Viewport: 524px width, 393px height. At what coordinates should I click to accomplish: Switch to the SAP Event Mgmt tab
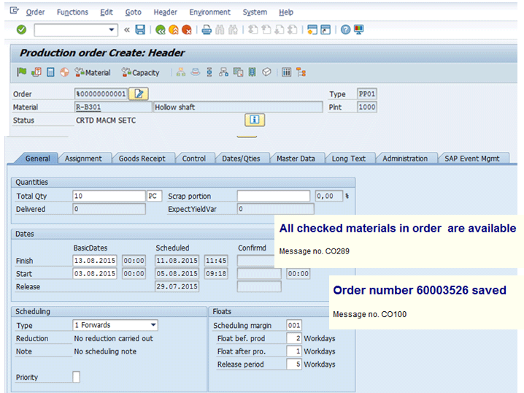point(472,159)
